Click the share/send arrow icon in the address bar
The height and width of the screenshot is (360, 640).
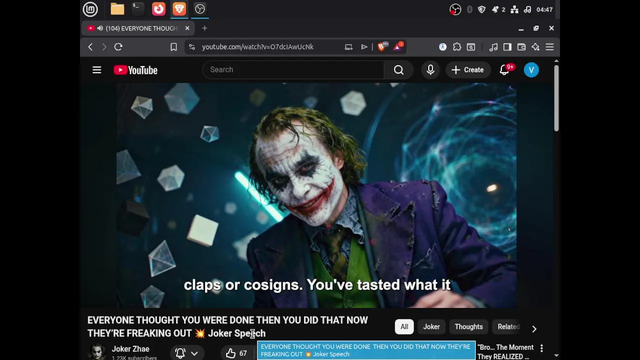pos(364,47)
